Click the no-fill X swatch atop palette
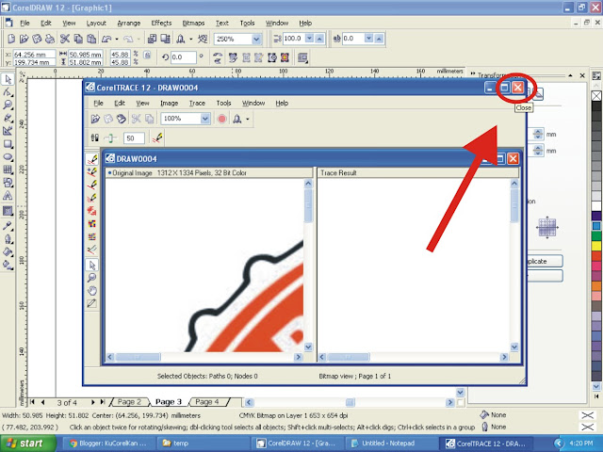Image resolution: width=603 pixels, height=452 pixels. [596, 96]
